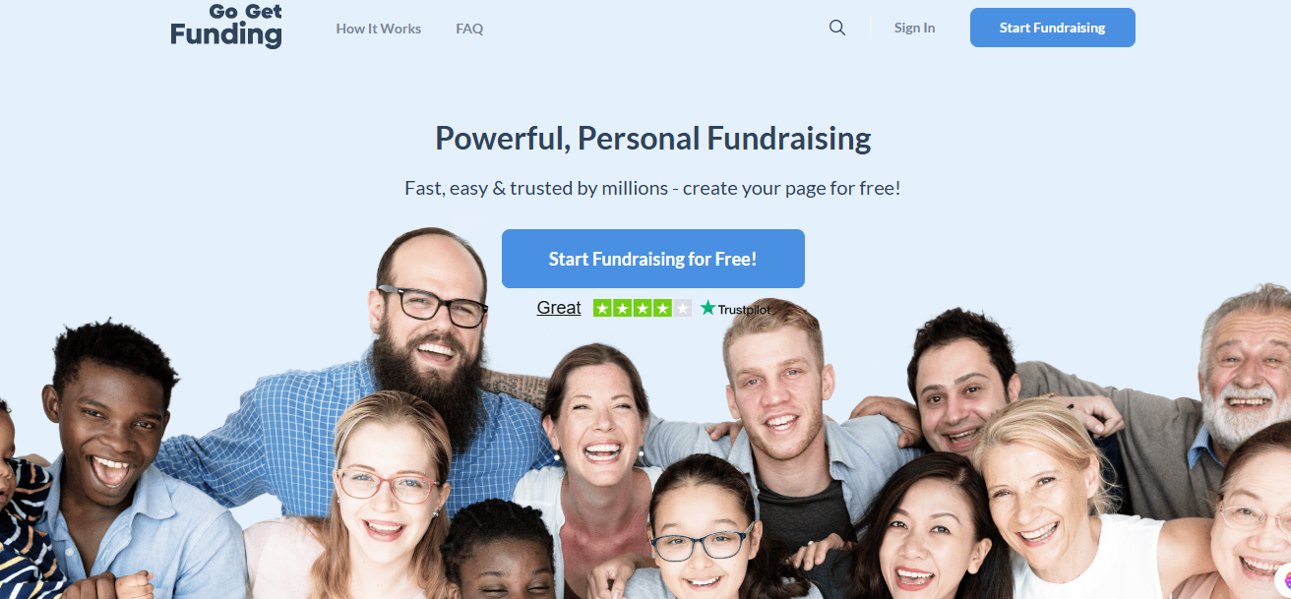Open the How It Works page

[x=379, y=29]
